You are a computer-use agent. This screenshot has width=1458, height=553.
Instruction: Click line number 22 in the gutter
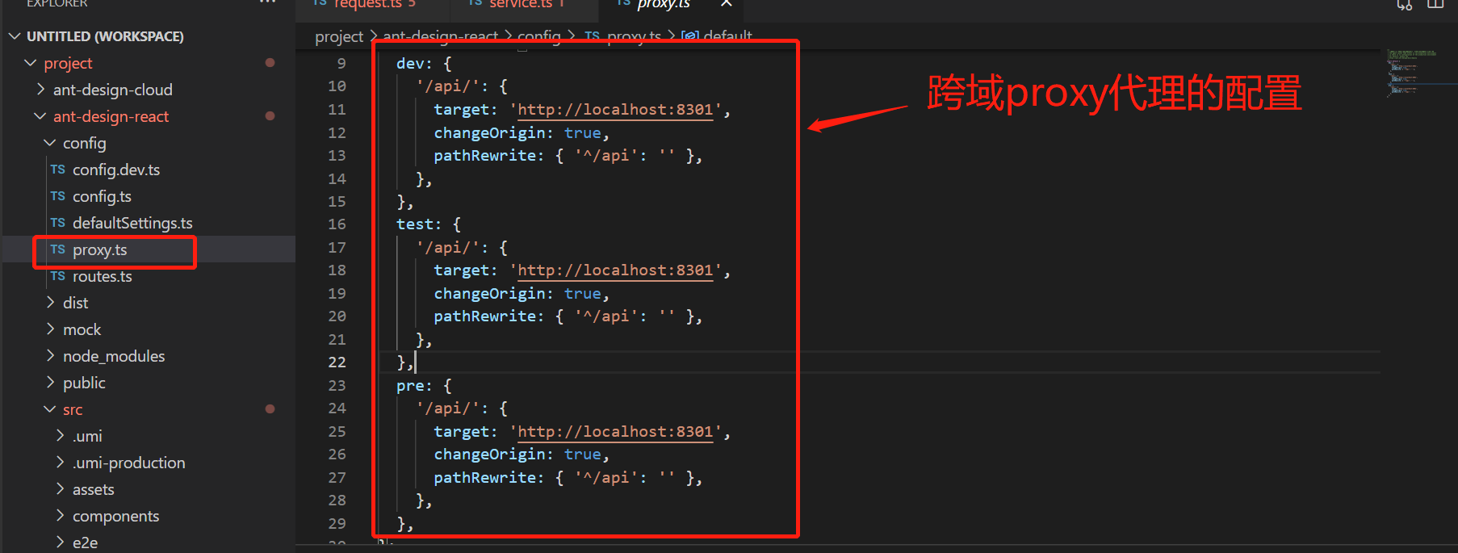pyautogui.click(x=337, y=362)
